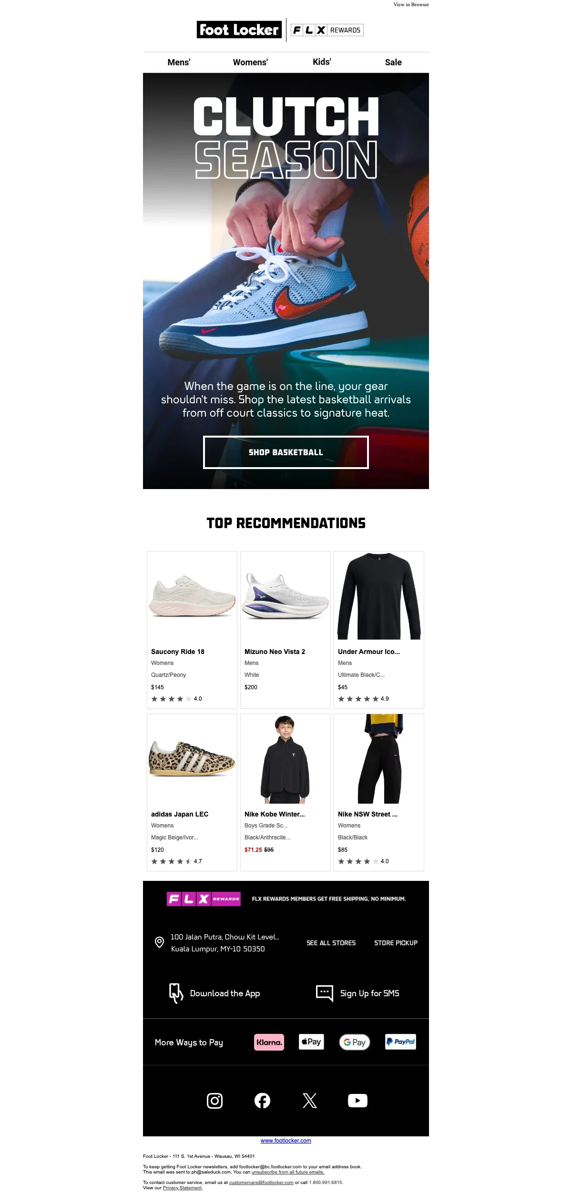Select the PayPal payment badge
Image resolution: width=572 pixels, height=1195 pixels.
click(400, 1042)
